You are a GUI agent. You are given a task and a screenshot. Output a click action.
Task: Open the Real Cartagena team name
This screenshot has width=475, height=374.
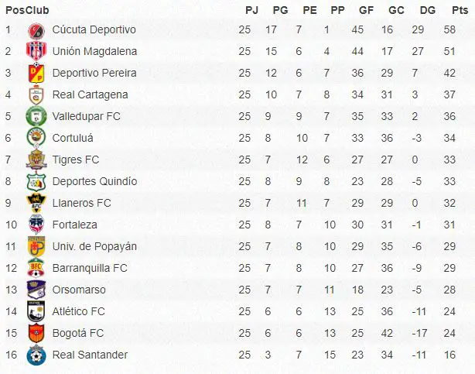[90, 94]
